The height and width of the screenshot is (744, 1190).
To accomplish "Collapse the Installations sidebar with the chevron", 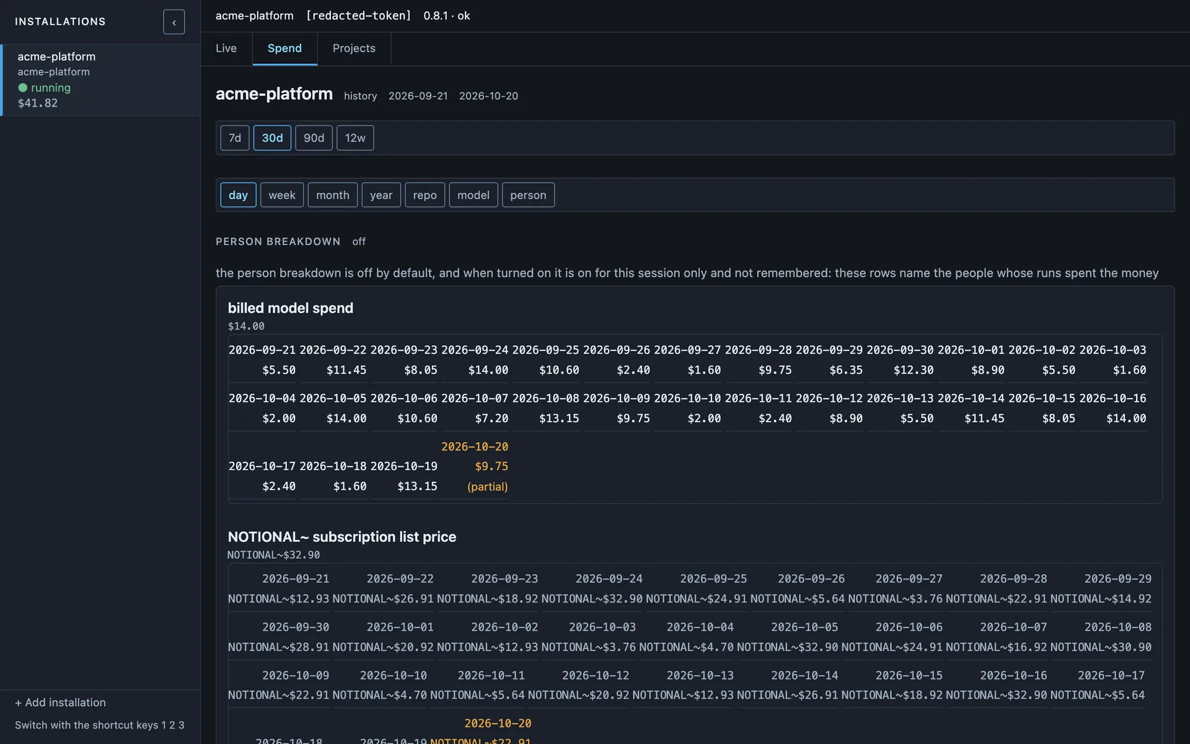I will 174,22.
